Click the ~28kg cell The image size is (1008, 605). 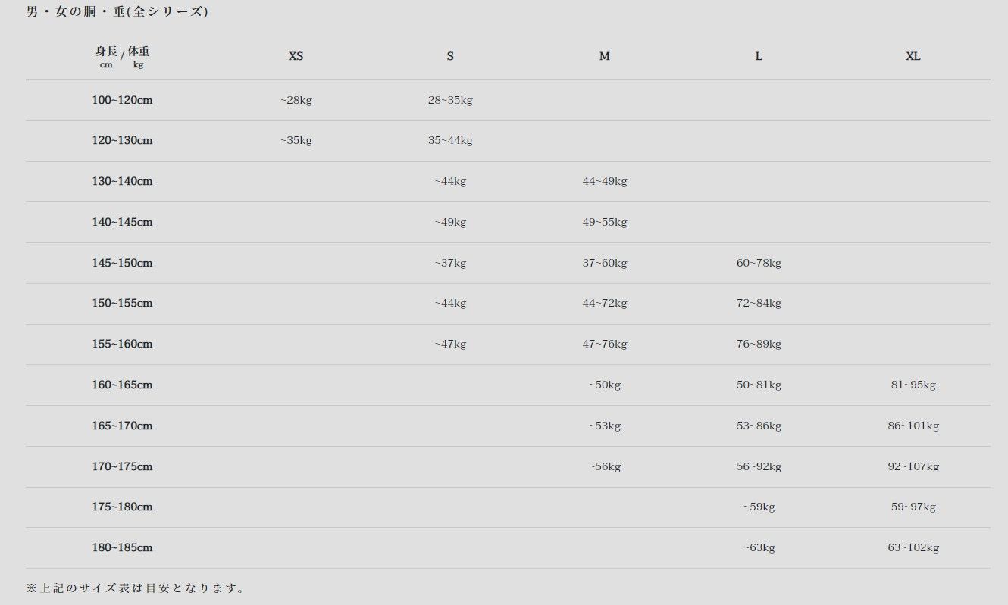(x=296, y=100)
